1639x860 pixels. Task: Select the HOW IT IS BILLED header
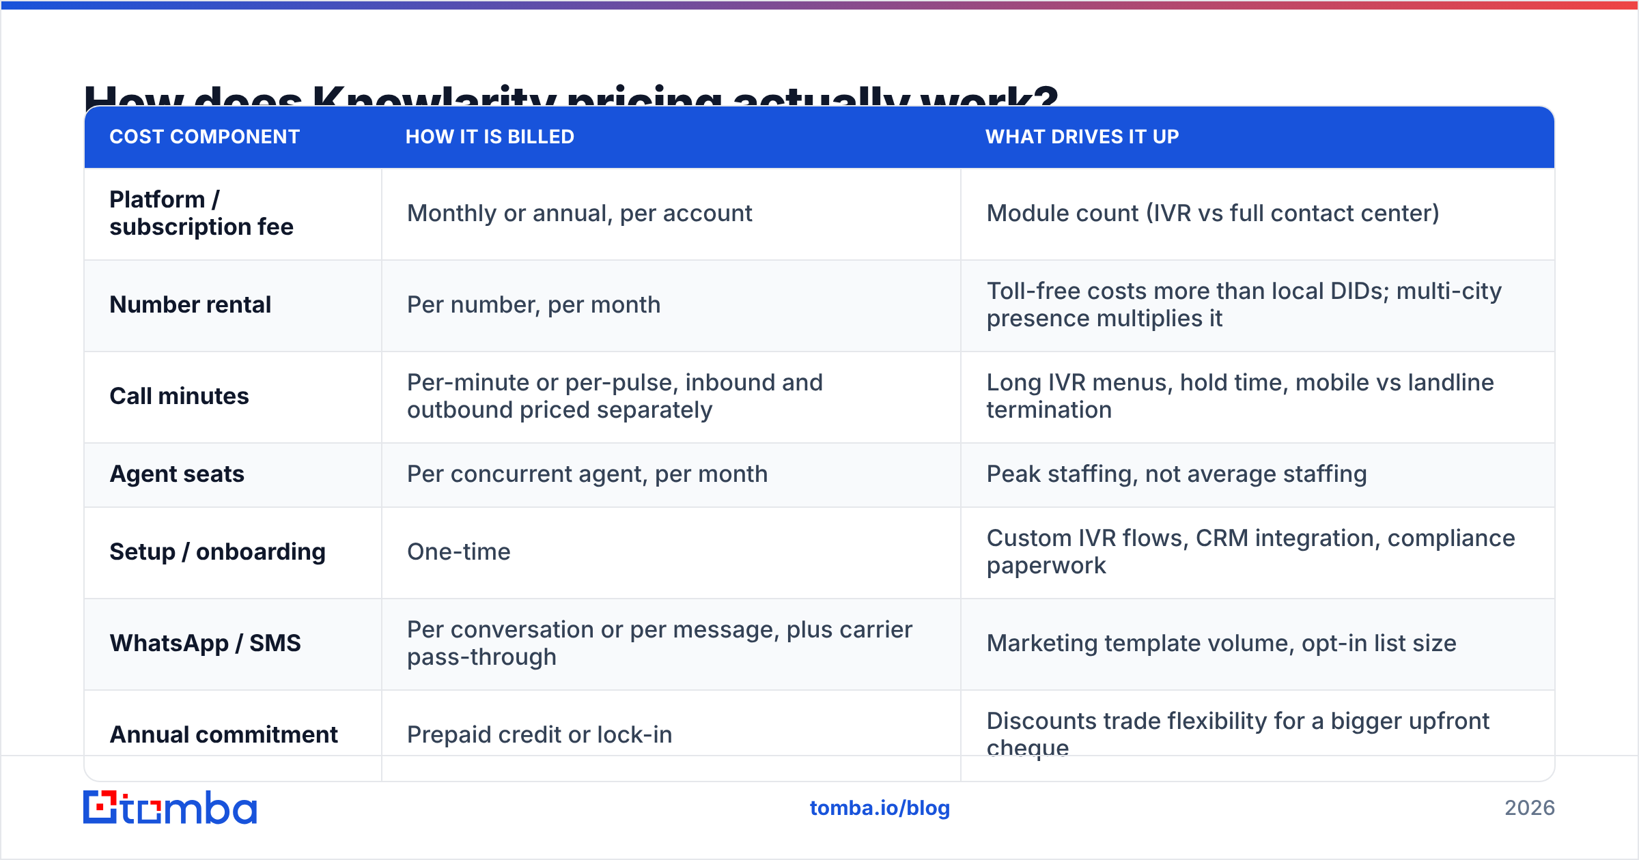coord(490,137)
